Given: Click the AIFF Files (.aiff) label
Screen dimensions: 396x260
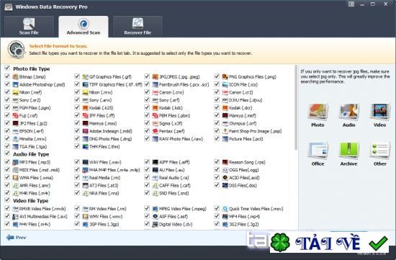Looking at the screenshot, I should pyautogui.click(x=174, y=162).
